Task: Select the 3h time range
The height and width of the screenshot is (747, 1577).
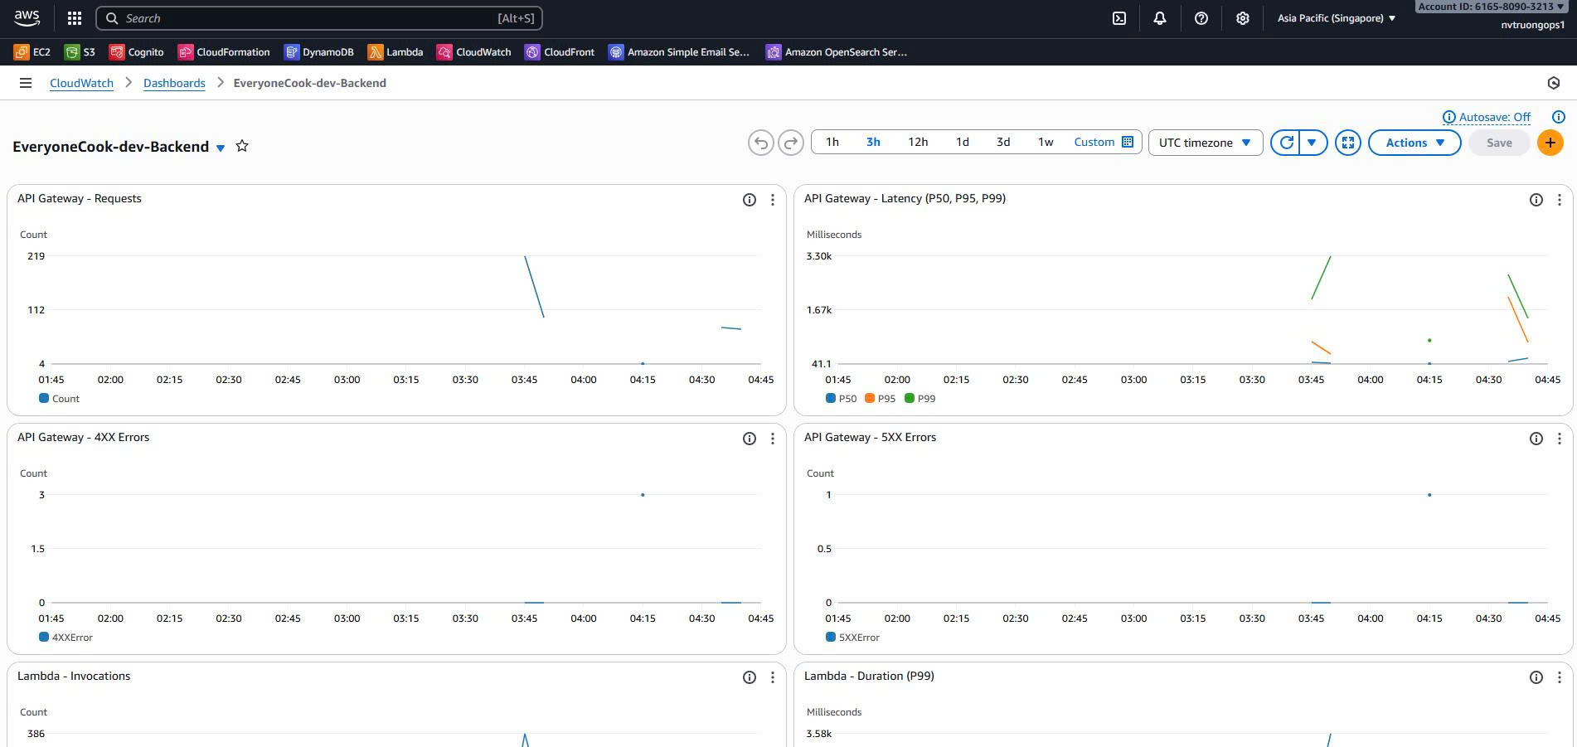Action: pos(873,142)
